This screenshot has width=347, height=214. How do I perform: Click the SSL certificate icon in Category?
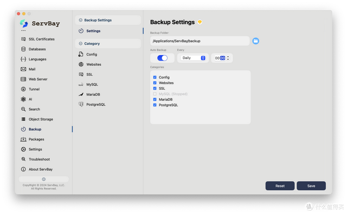81,75
